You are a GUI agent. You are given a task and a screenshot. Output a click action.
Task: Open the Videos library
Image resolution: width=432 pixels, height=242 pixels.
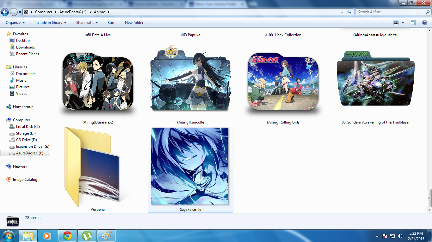[22, 94]
